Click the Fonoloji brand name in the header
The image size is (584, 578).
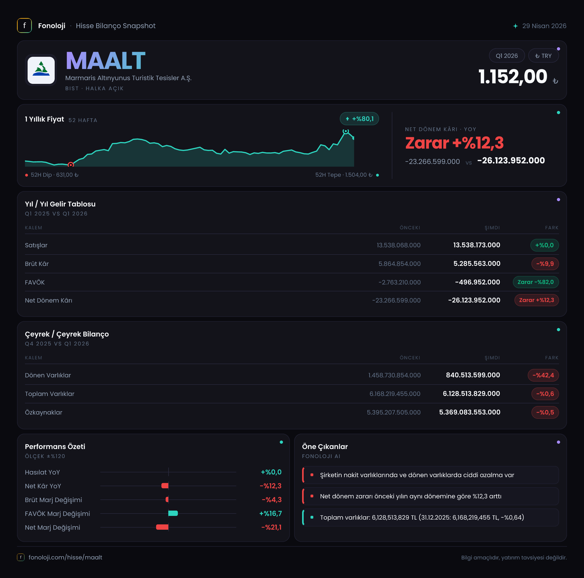click(52, 26)
